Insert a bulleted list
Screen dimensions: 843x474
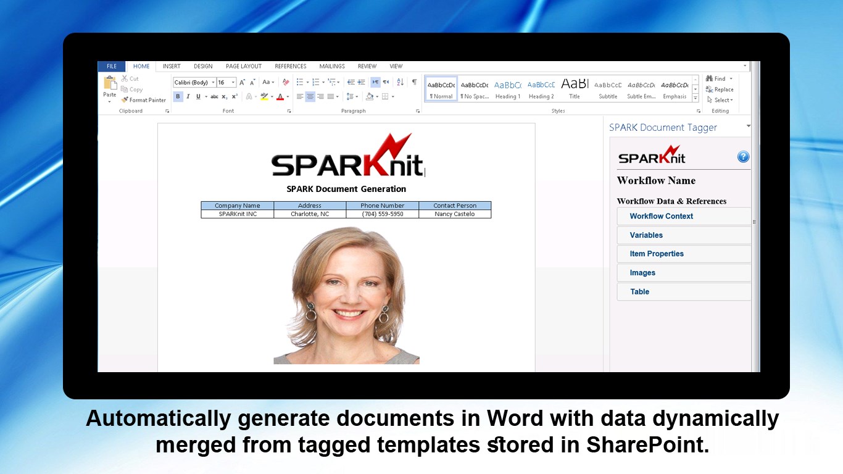pos(300,82)
